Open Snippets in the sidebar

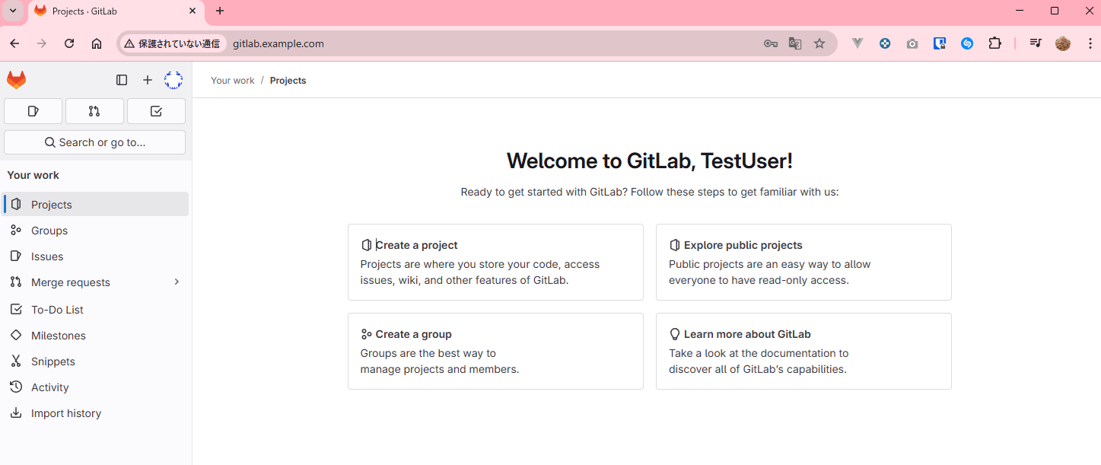(x=96, y=361)
